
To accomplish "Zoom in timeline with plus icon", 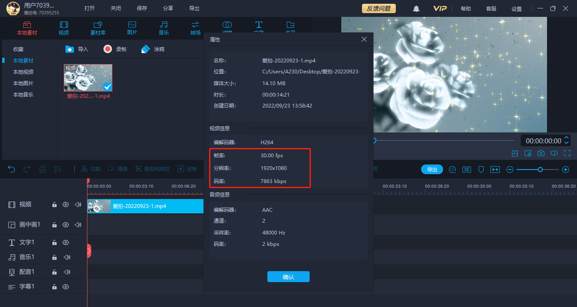I will click(x=566, y=170).
